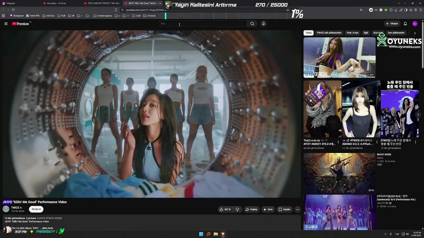Go to YouTube Premium home logo
The image size is (424, 238).
tap(21, 24)
